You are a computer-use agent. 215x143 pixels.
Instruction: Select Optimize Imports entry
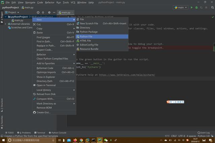[x=54, y=72]
